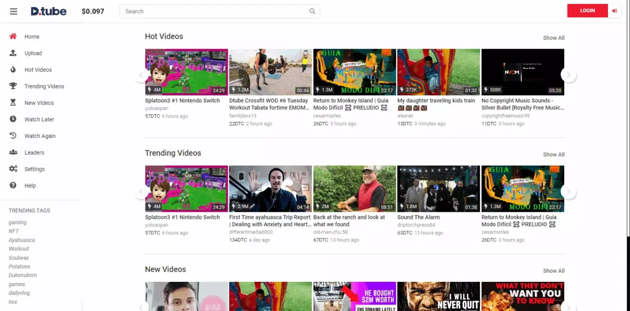Click channel name familybox13
Viewport: 630px width, 311px height.
243,116
